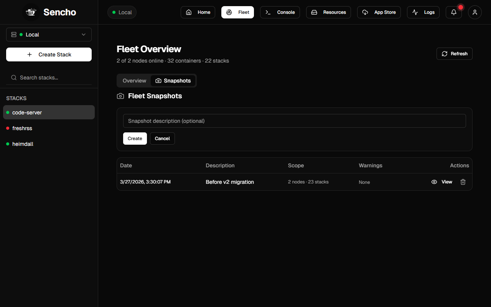Click the Fleet Snapshots camera icon

pos(120,96)
